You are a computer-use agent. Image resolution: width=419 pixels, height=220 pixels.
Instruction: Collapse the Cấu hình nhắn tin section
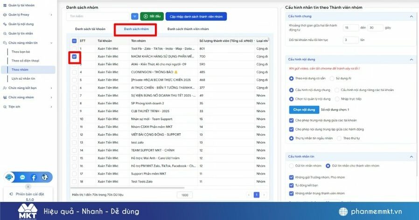pos(411,157)
